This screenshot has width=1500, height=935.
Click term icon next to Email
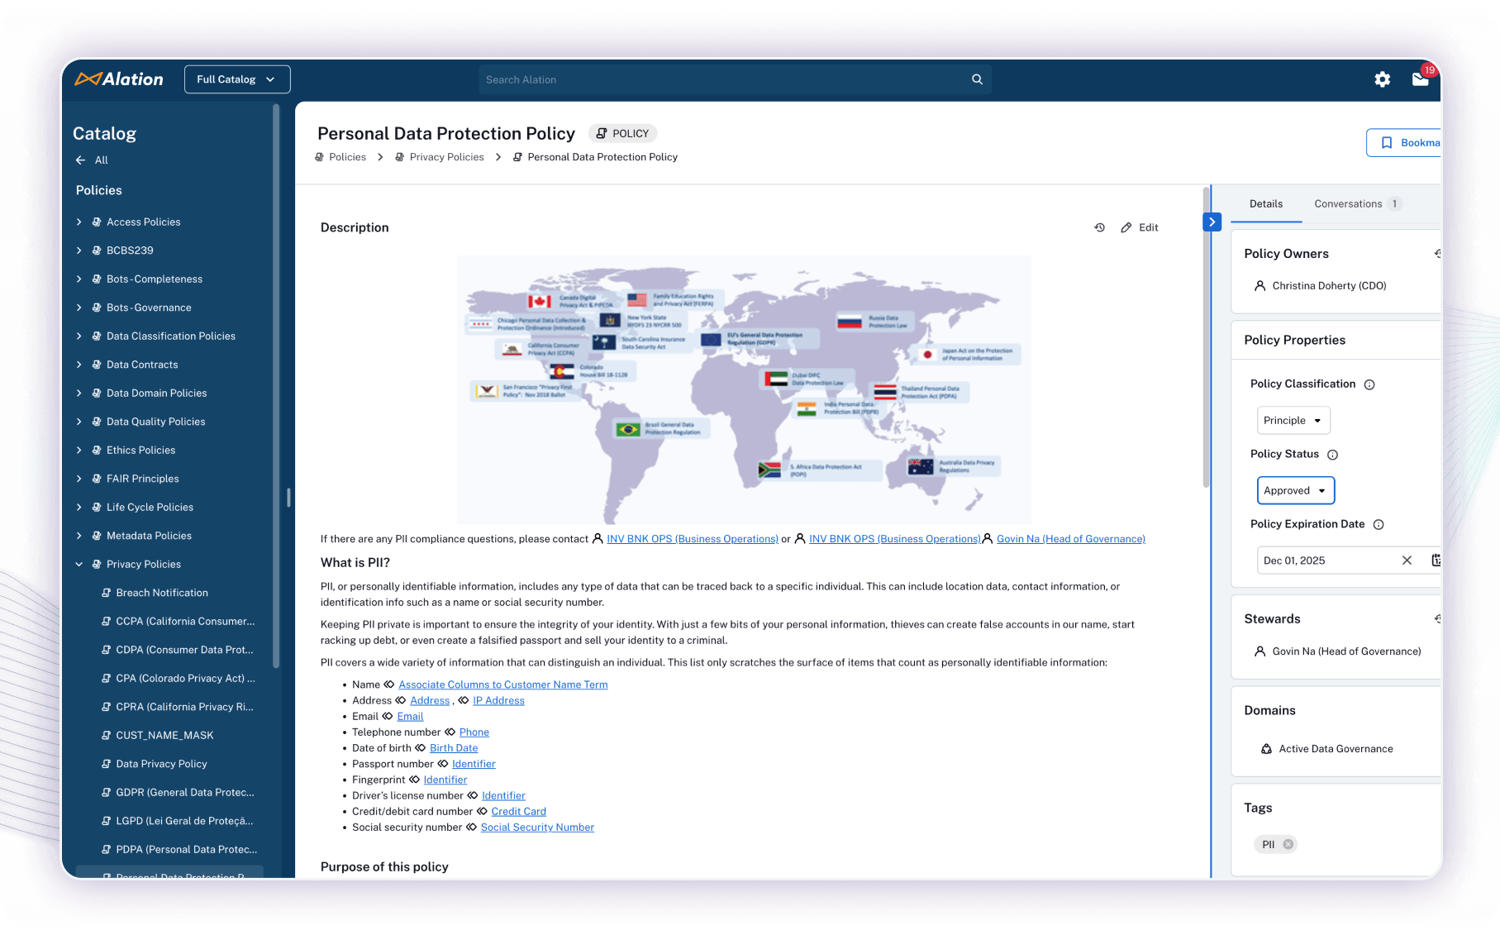tap(388, 717)
